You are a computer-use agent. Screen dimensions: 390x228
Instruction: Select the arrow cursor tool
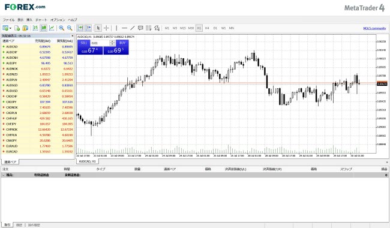[x=98, y=28]
